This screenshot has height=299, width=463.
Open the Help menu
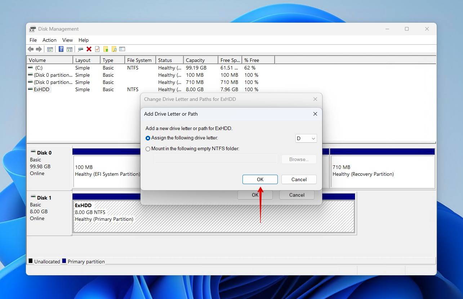pos(84,40)
